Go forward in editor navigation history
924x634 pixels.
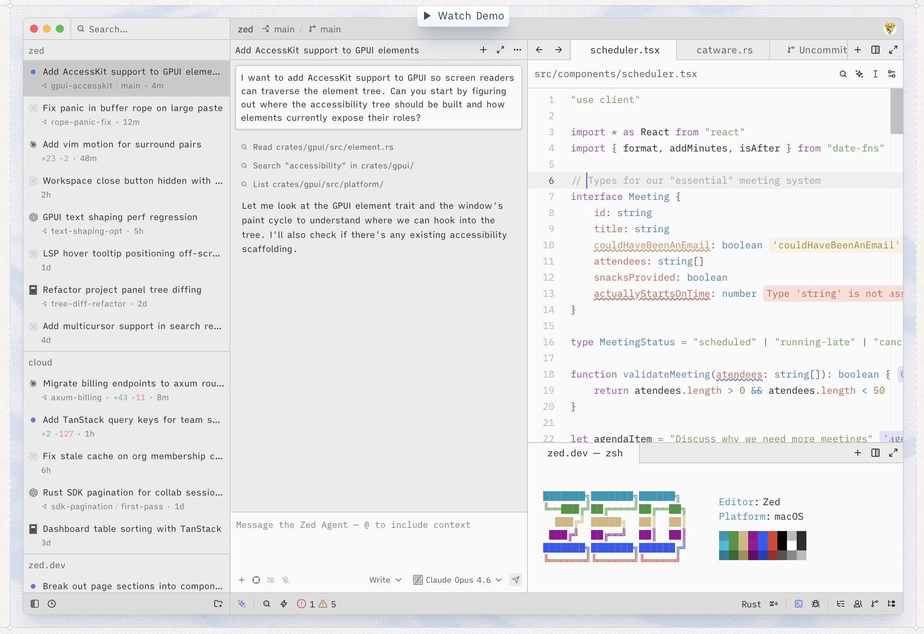pos(559,50)
